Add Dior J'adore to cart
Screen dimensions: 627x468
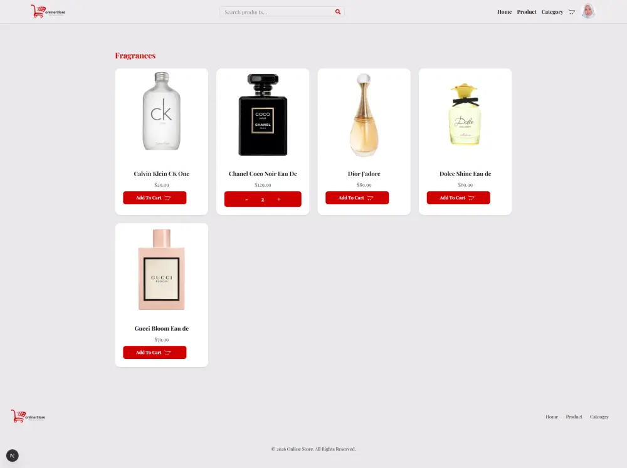click(x=357, y=198)
